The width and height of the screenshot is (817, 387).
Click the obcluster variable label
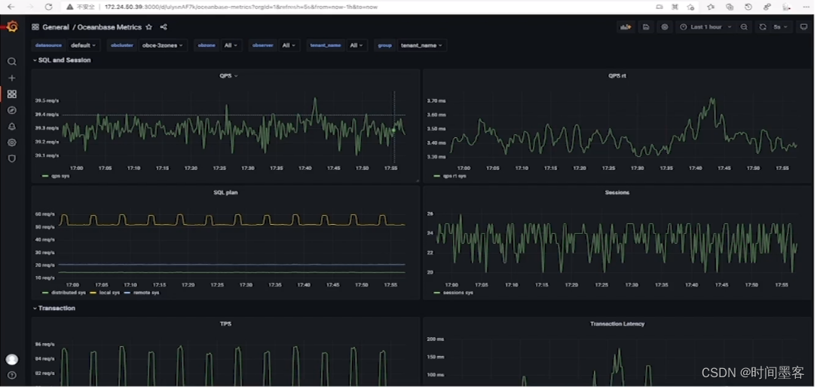[x=122, y=45]
